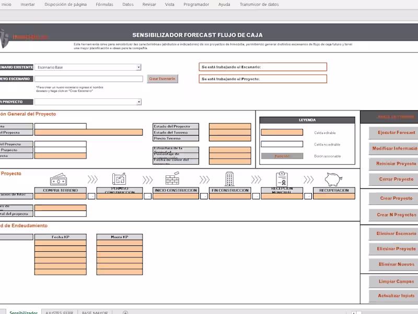This screenshot has height=314, width=418.
Task: Click 'Se está trabajando el Proyecto' box
Action: pyautogui.click(x=263, y=79)
